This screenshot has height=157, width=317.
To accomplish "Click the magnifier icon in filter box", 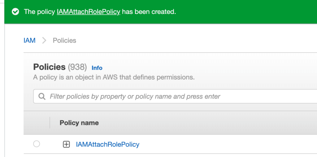I will pyautogui.click(x=42, y=96).
